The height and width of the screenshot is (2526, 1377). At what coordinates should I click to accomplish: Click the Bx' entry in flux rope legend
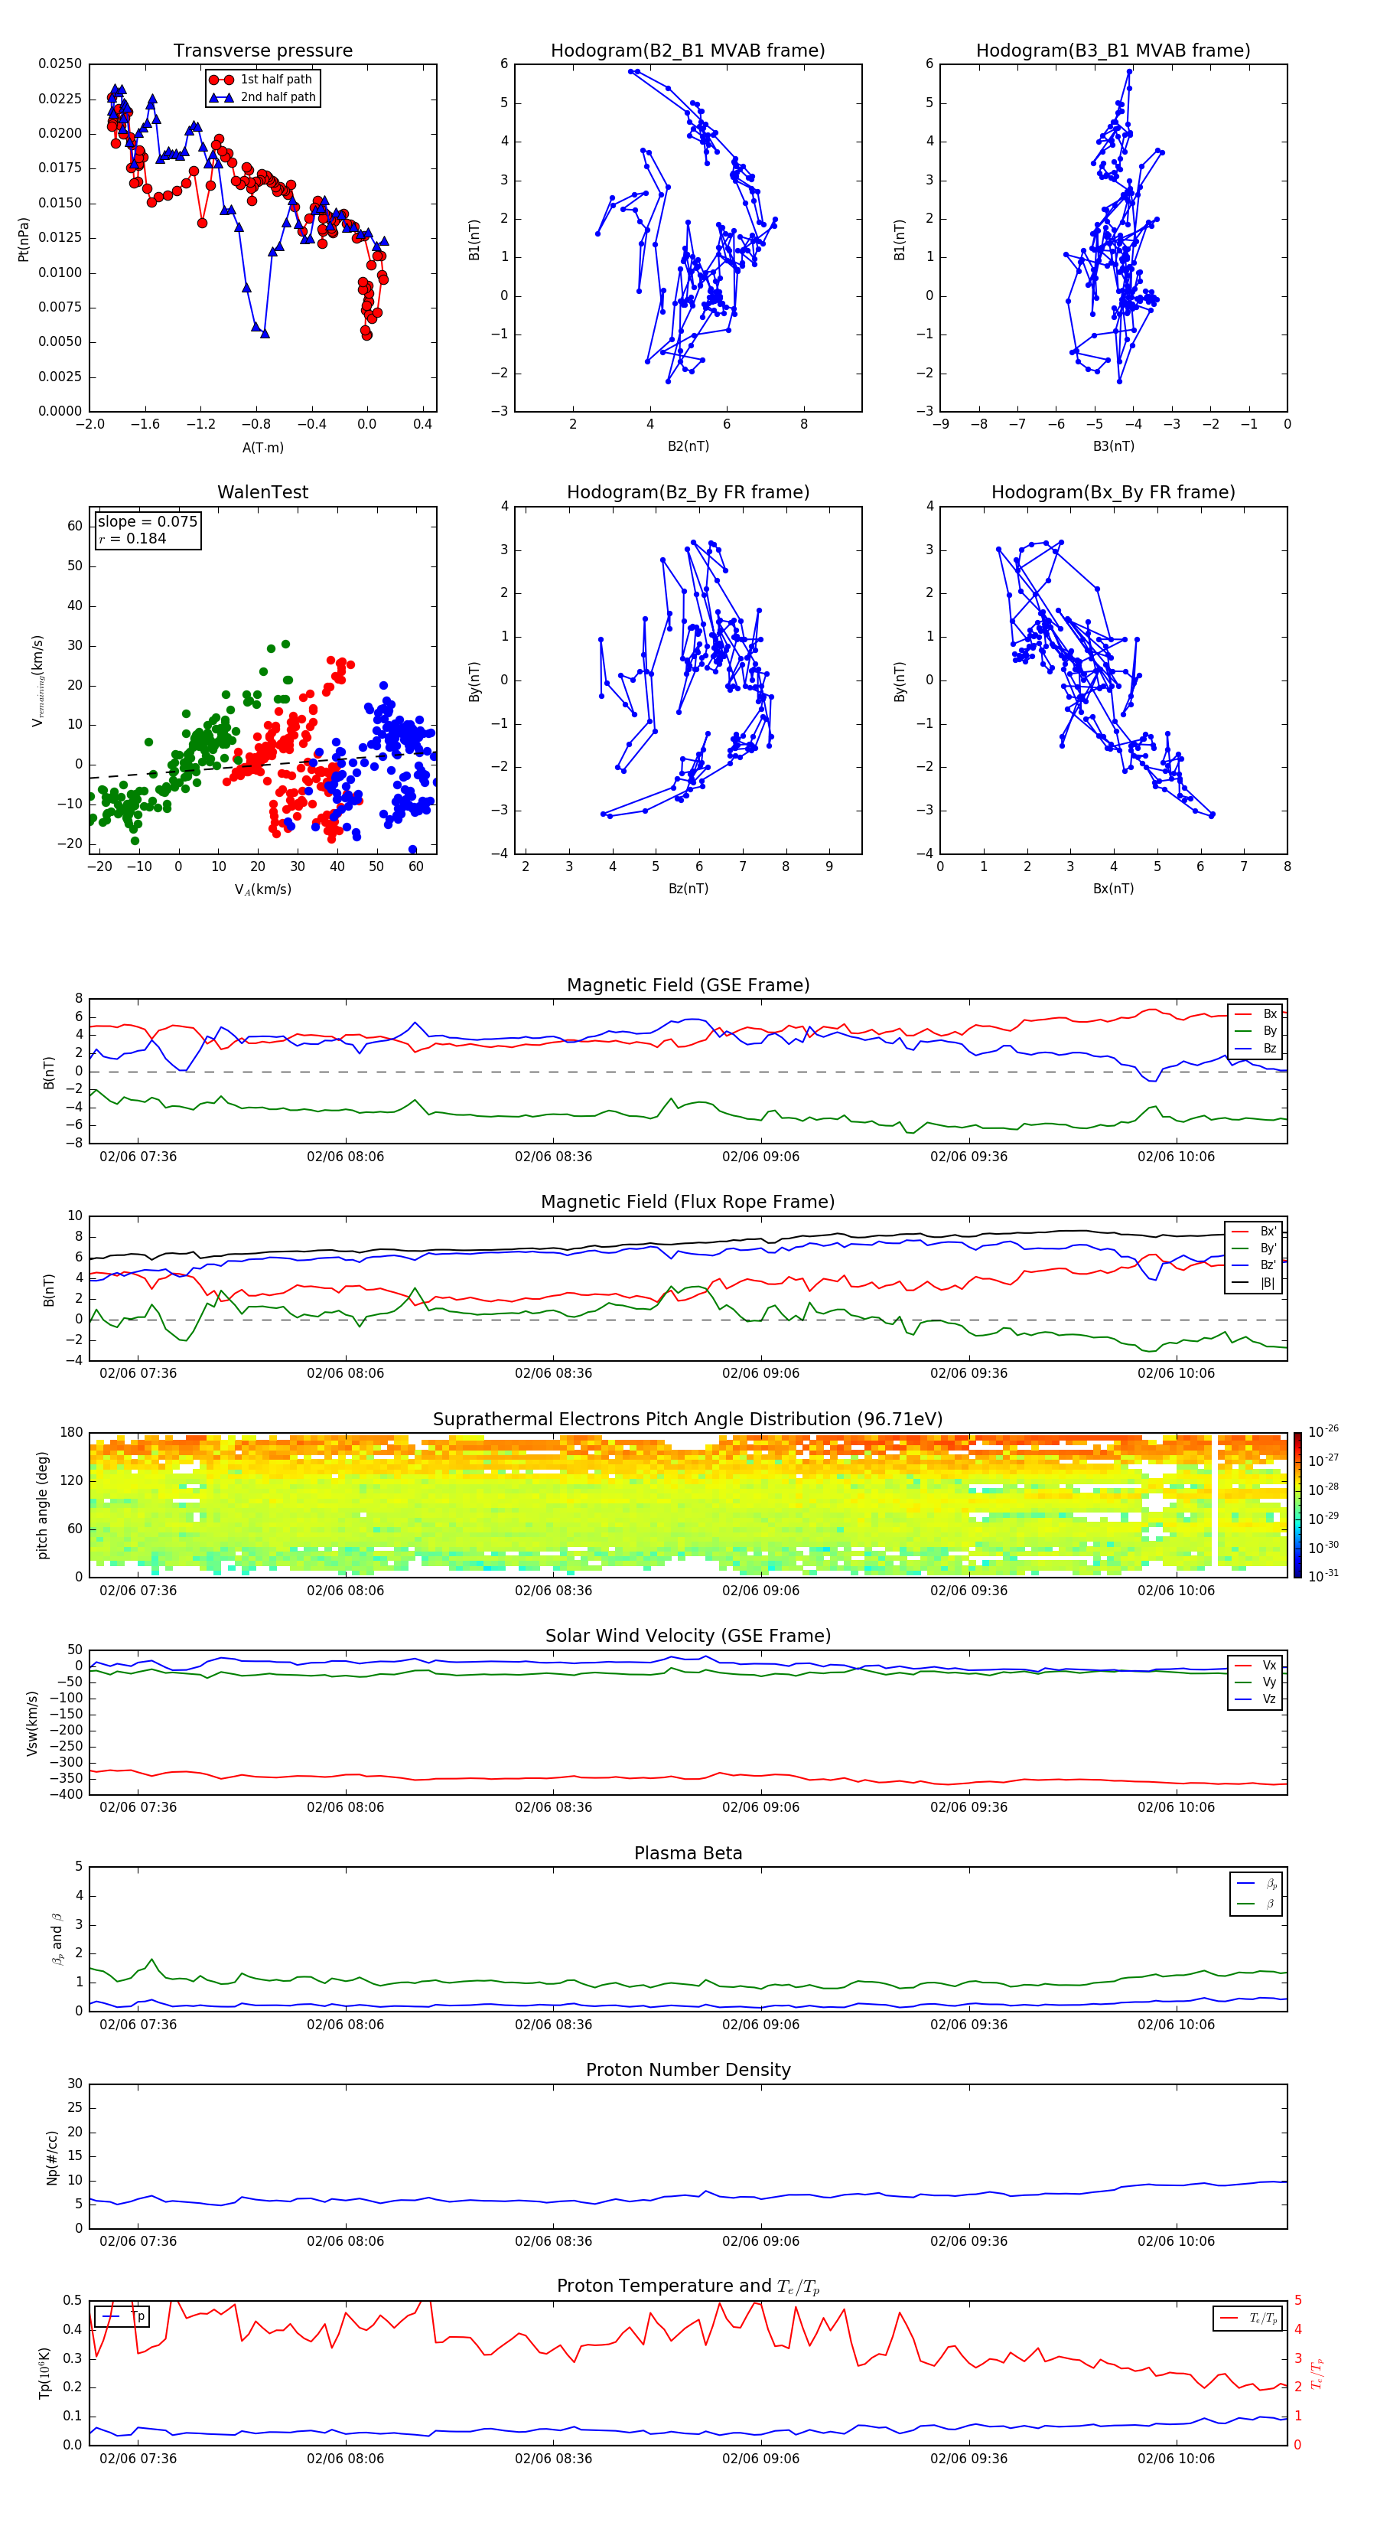(1255, 1232)
